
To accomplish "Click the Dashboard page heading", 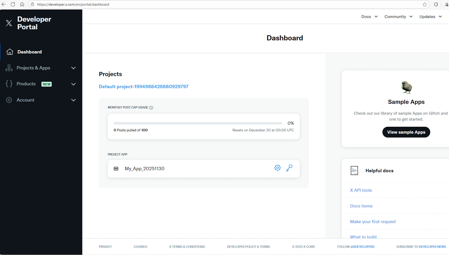I will click(x=285, y=38).
